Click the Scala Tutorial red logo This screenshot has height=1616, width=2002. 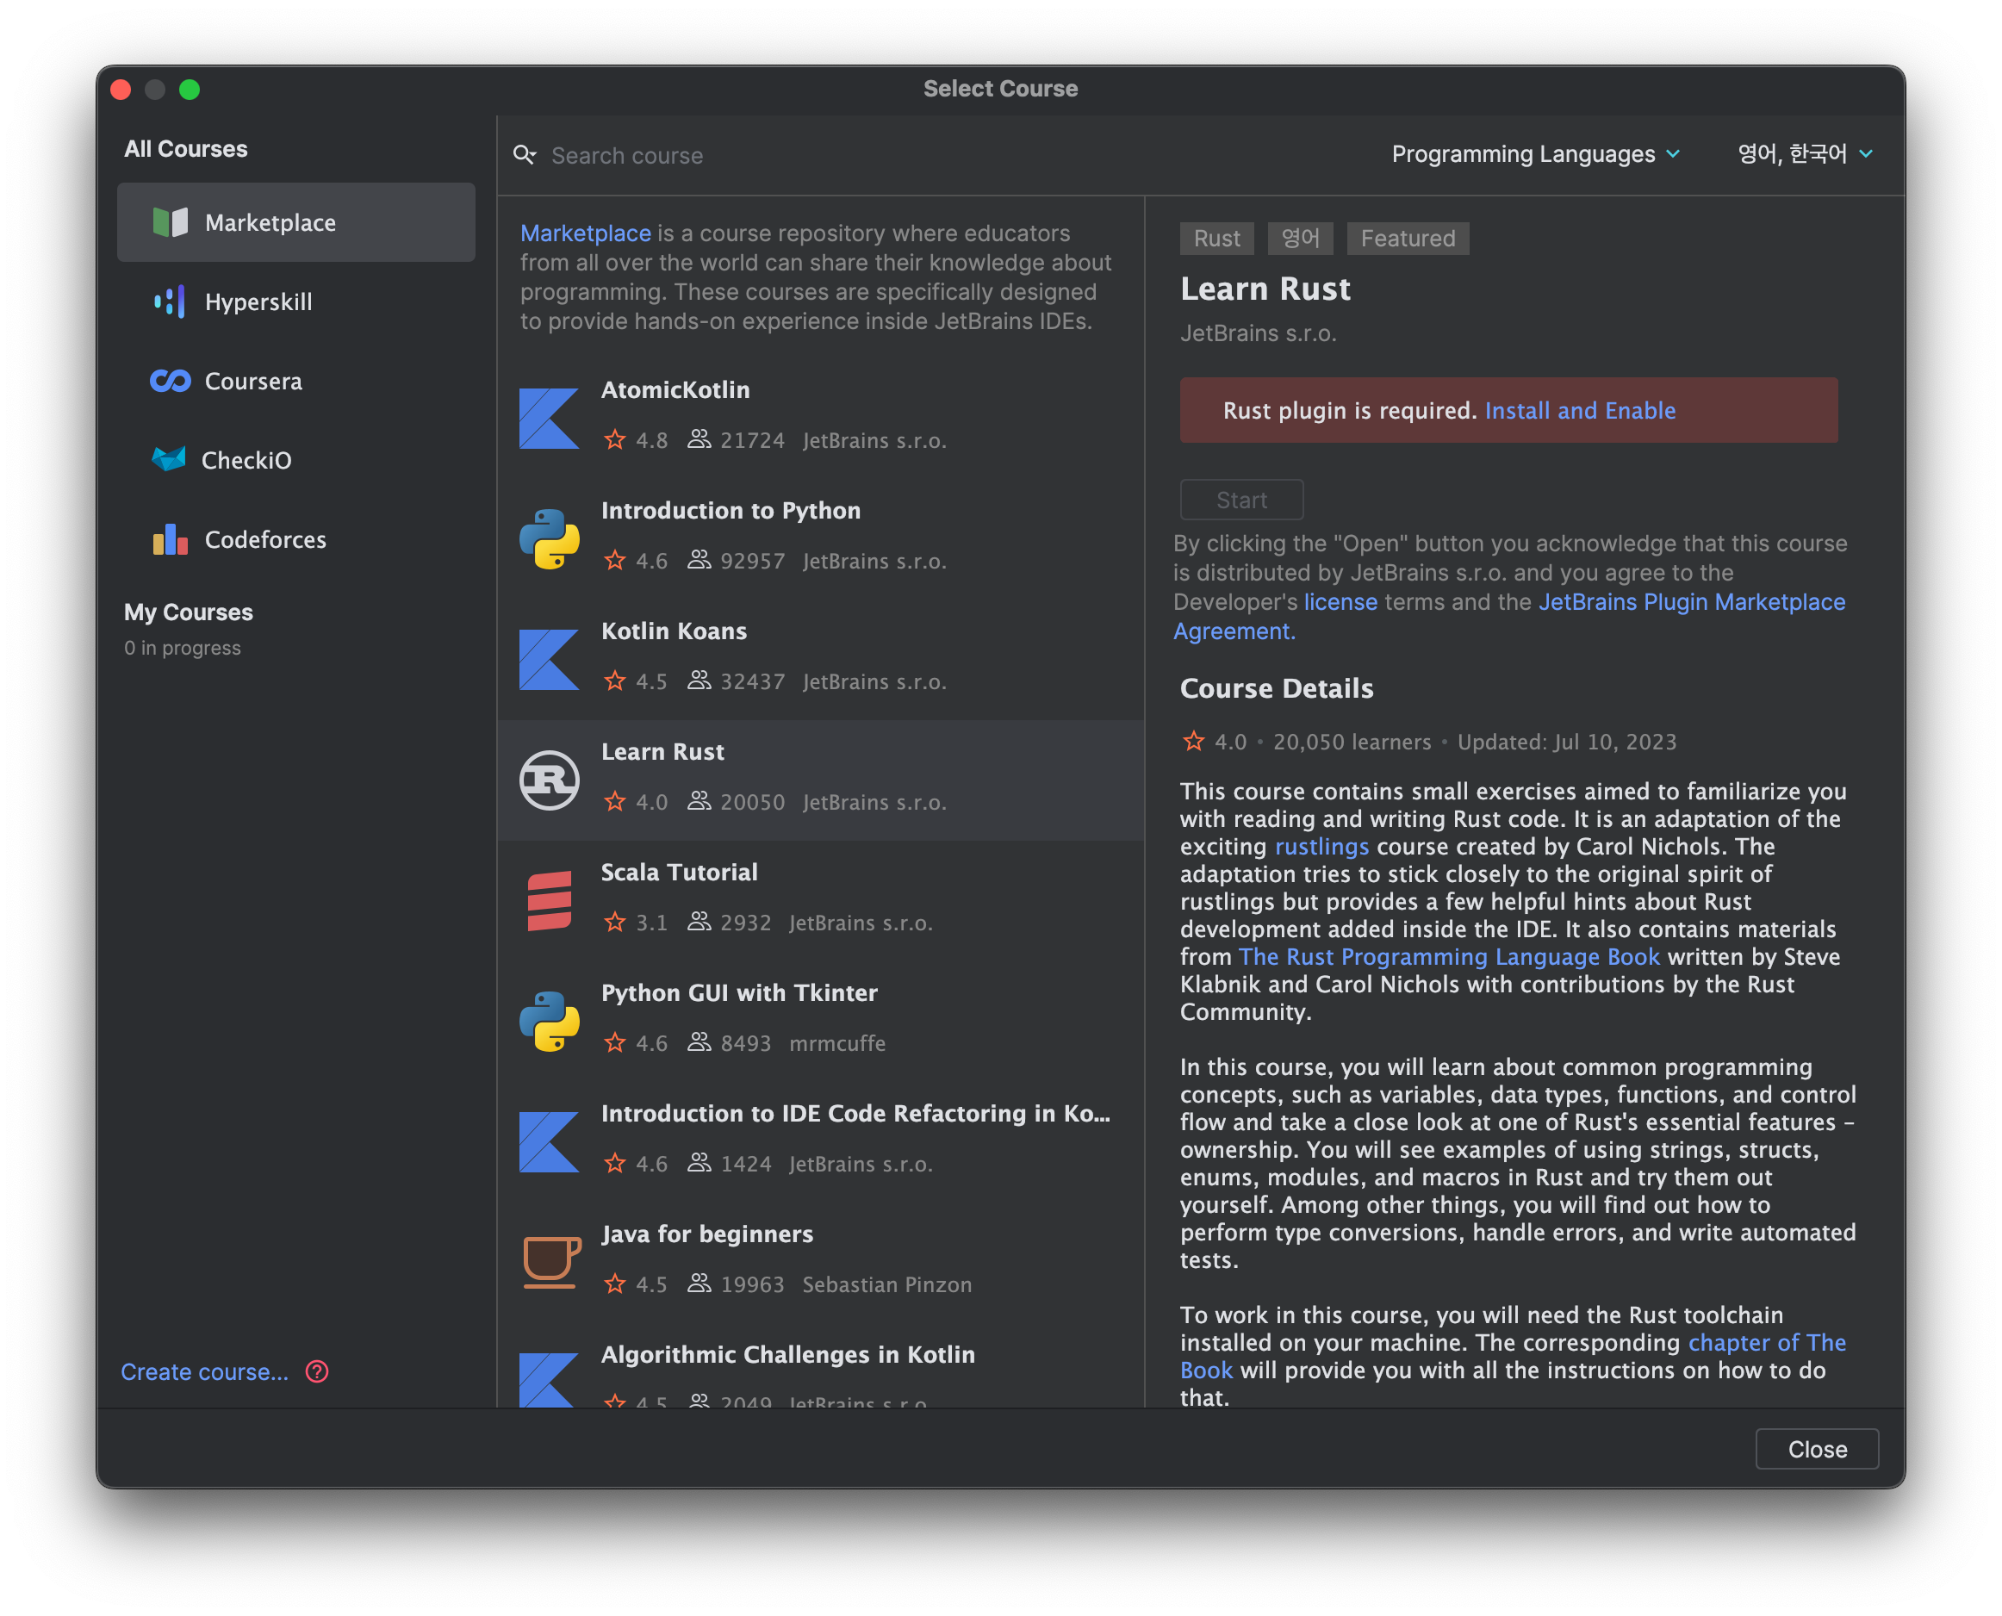[549, 900]
